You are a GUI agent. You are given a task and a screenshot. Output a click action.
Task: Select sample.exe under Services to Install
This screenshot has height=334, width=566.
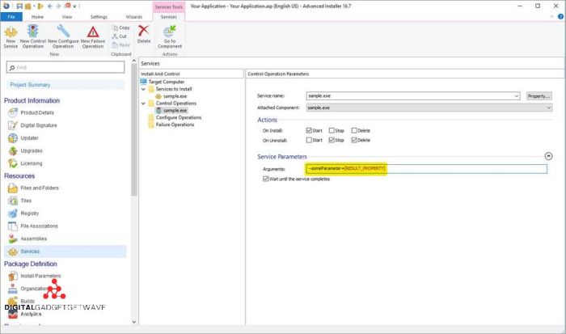175,96
